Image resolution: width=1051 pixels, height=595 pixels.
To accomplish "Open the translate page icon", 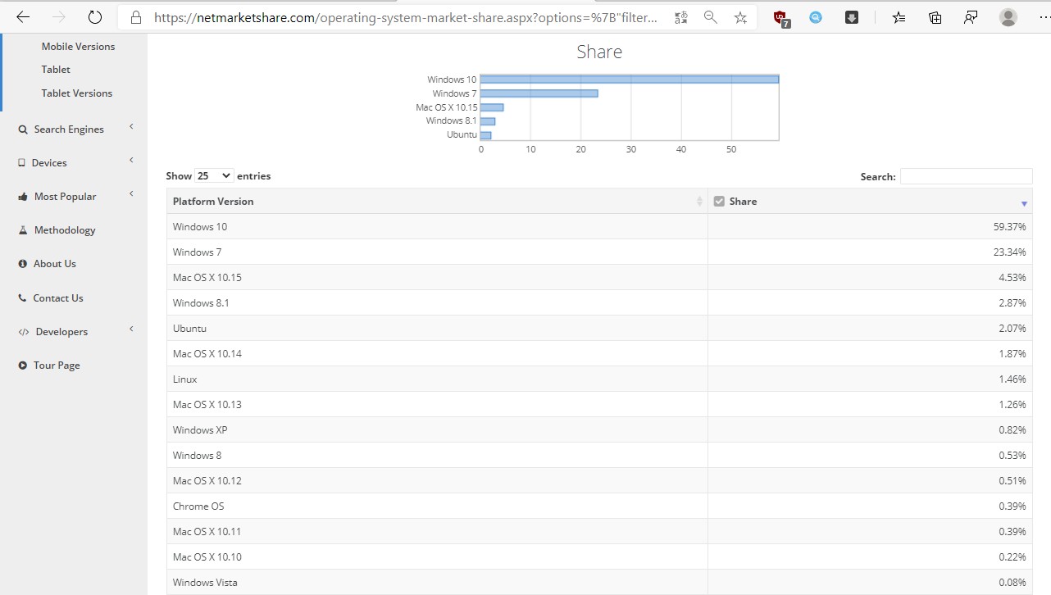I will point(681,17).
